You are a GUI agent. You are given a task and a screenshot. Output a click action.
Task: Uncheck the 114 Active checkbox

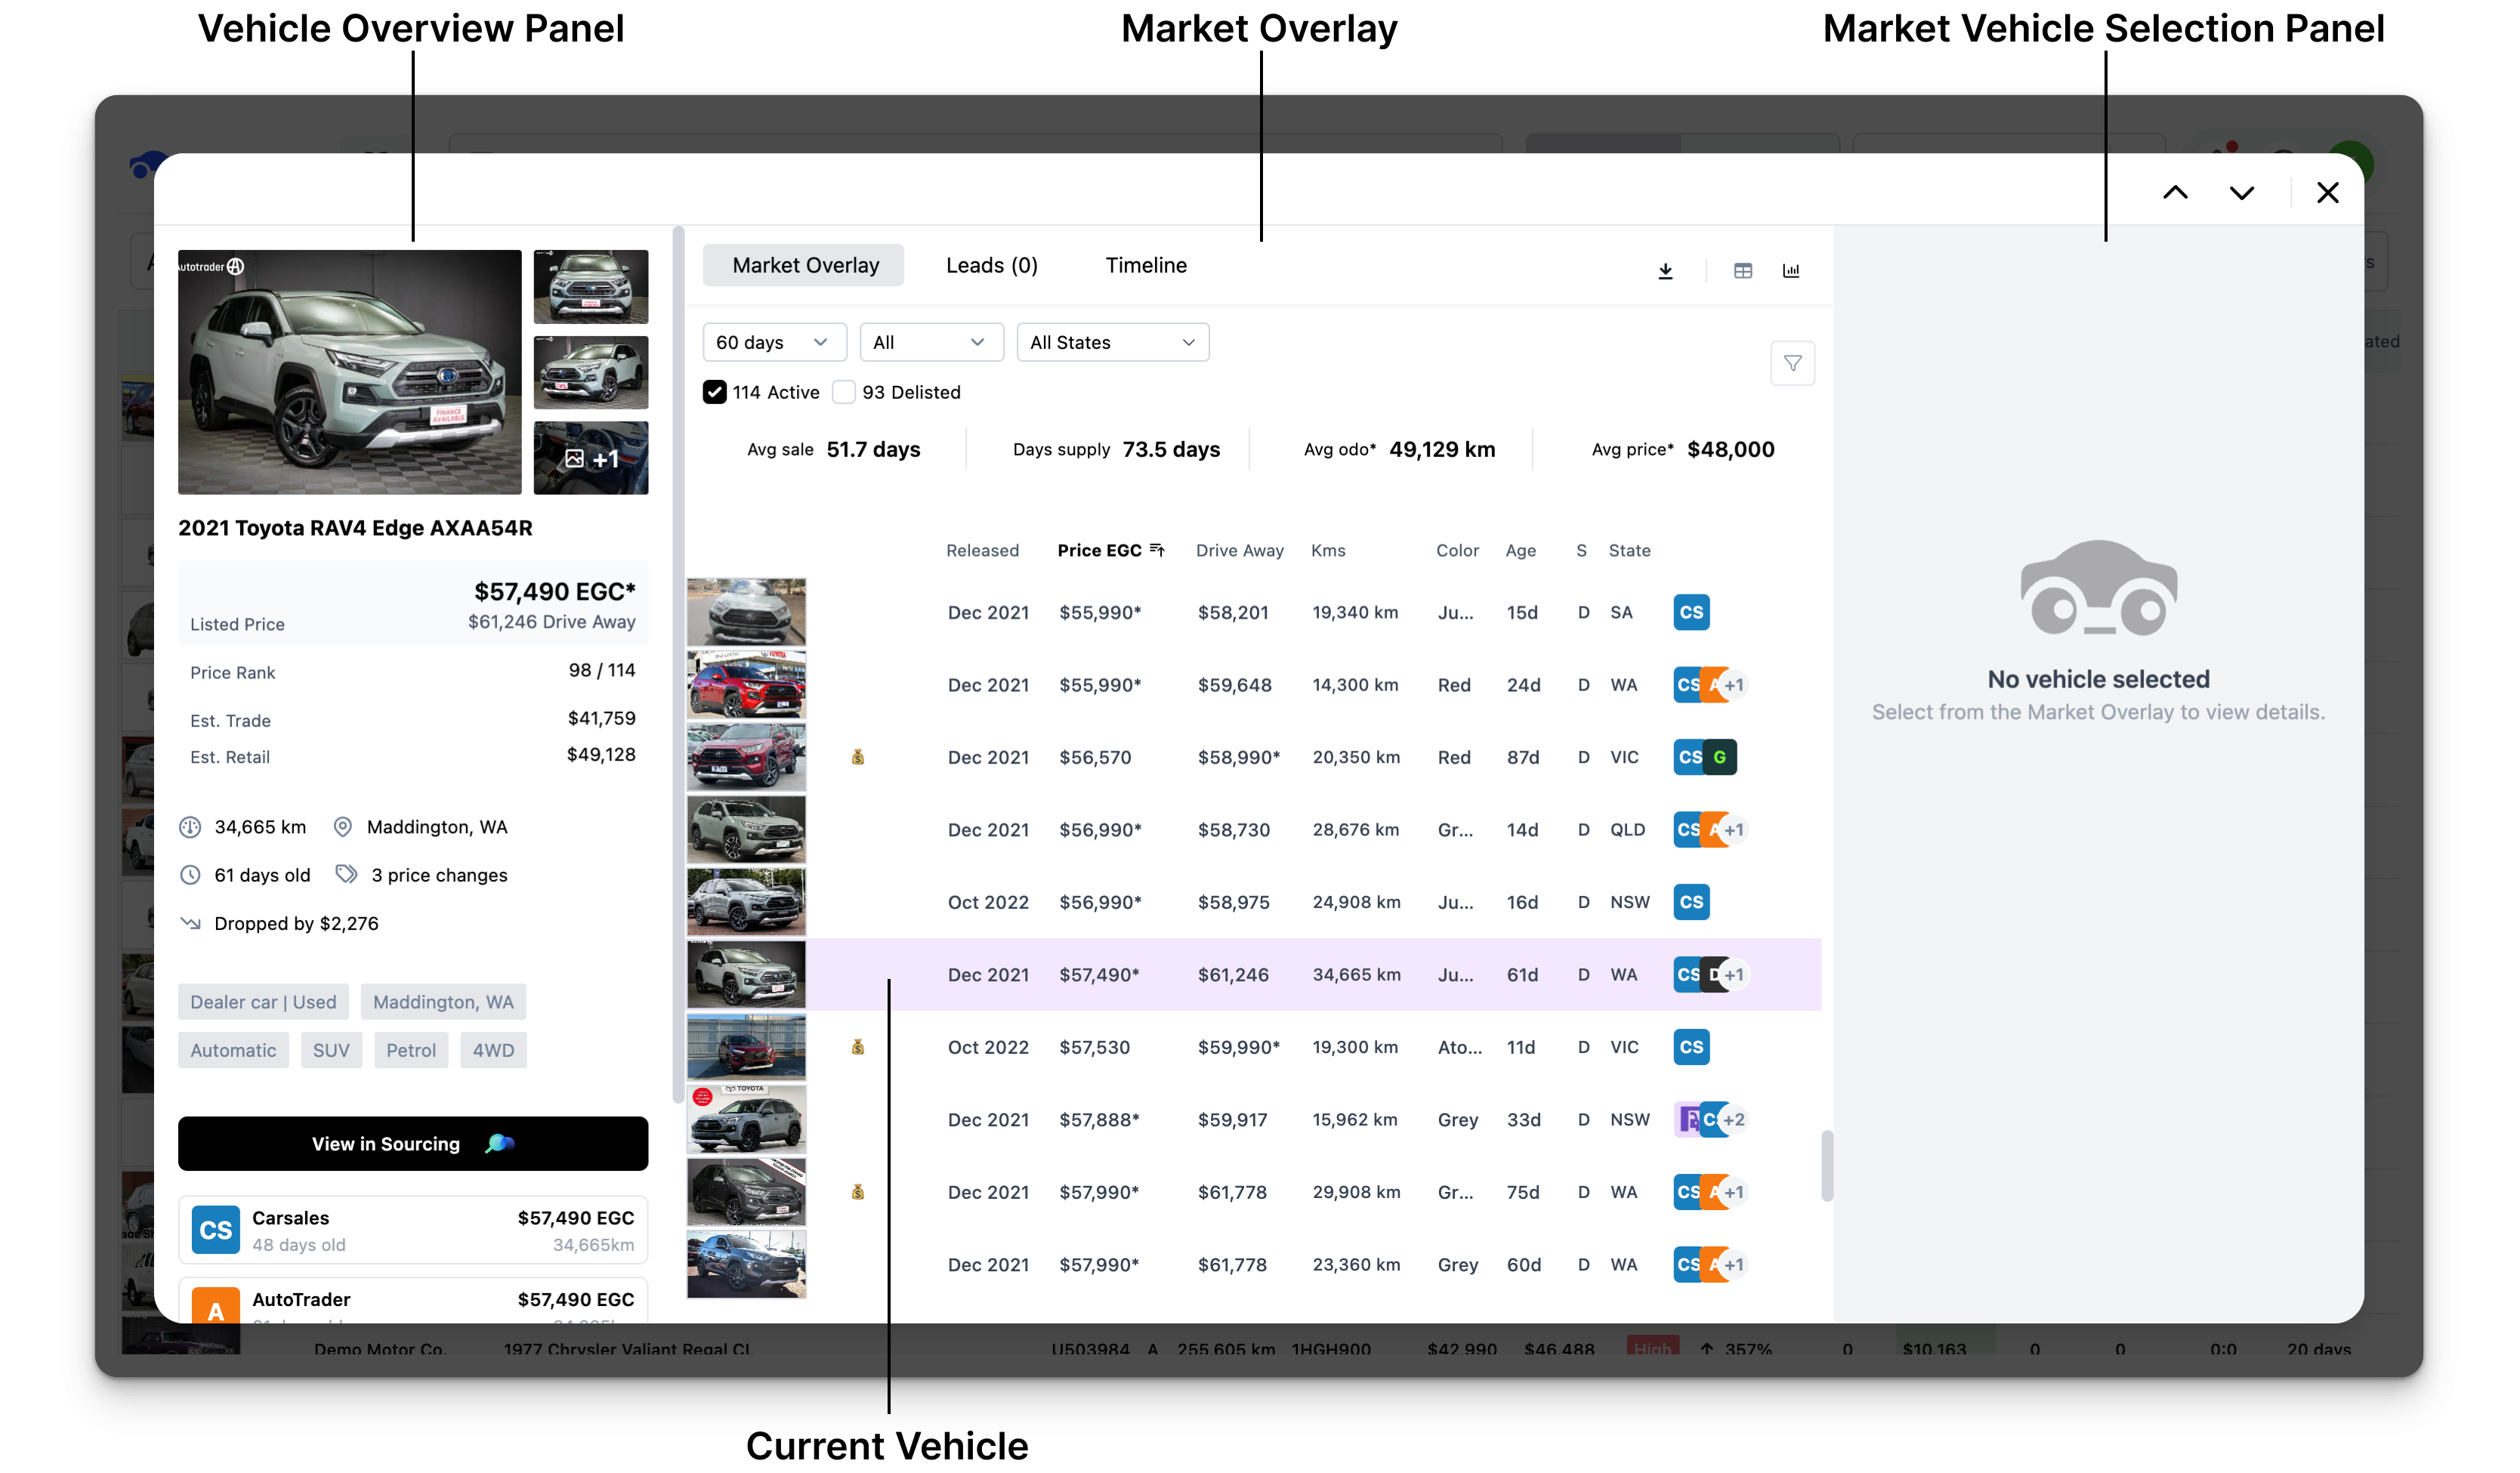714,392
